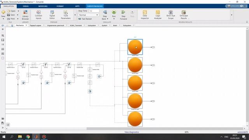Add an image annotation from the palette

coord(3,54)
